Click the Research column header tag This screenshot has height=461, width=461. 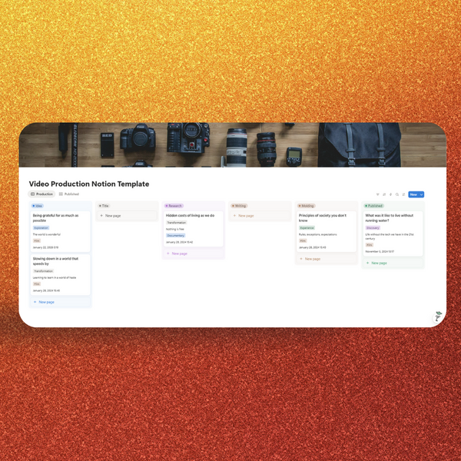tap(174, 206)
